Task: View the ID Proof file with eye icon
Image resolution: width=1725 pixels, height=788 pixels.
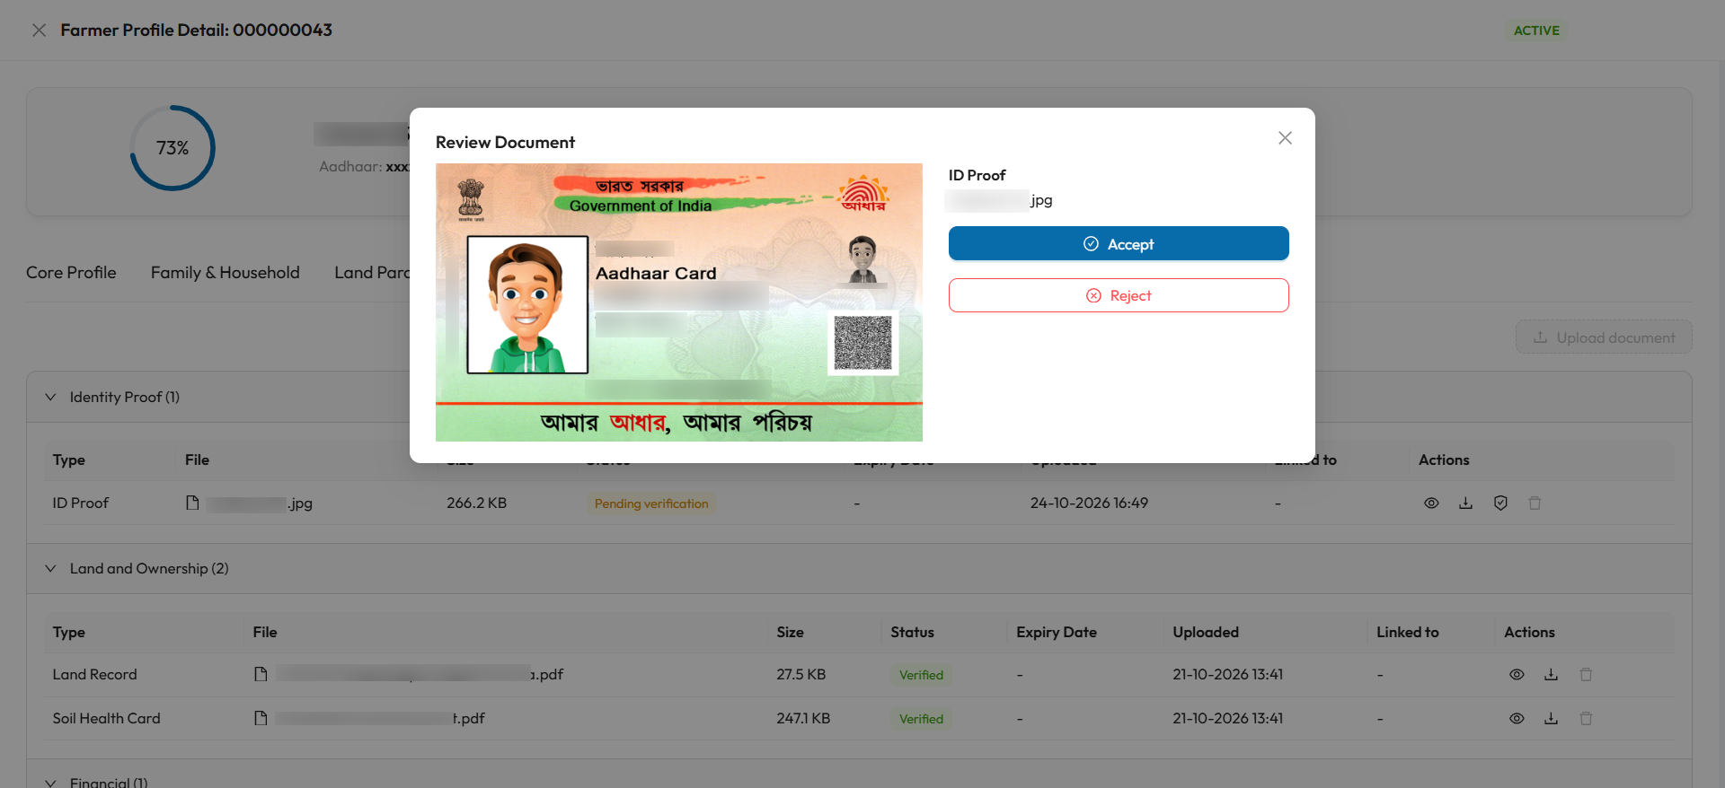Action: click(x=1431, y=503)
